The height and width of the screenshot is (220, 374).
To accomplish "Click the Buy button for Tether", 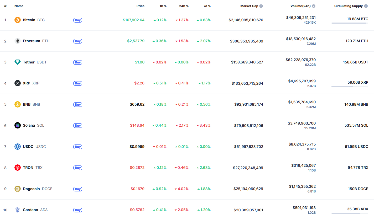I will pyautogui.click(x=78, y=62).
